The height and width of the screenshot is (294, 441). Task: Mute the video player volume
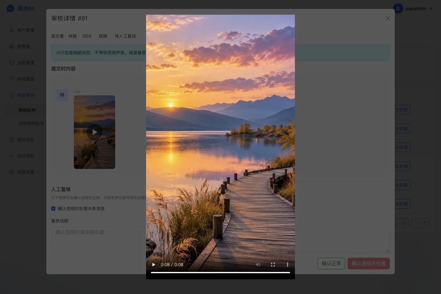(258, 265)
